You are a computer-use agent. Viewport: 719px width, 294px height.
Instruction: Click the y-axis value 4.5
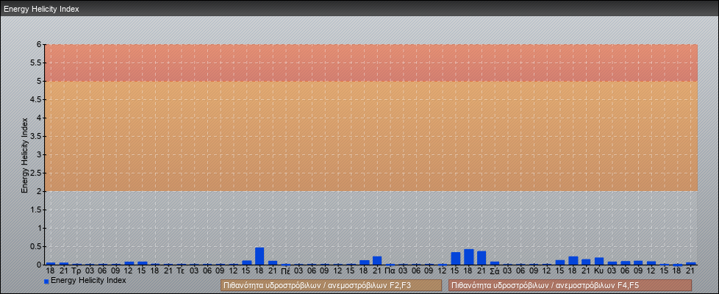click(36, 99)
